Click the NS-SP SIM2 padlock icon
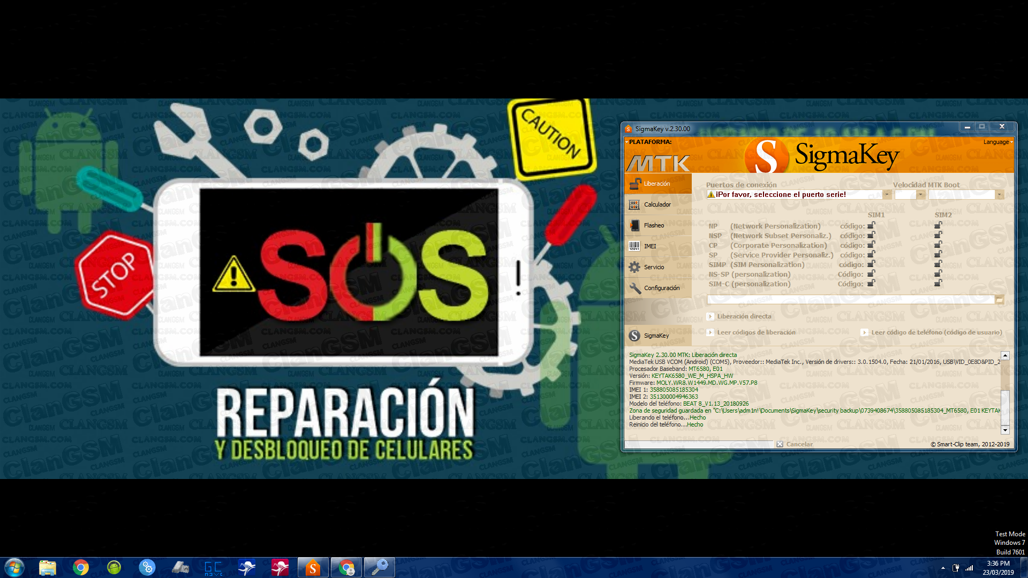Image resolution: width=1028 pixels, height=578 pixels. click(x=938, y=273)
